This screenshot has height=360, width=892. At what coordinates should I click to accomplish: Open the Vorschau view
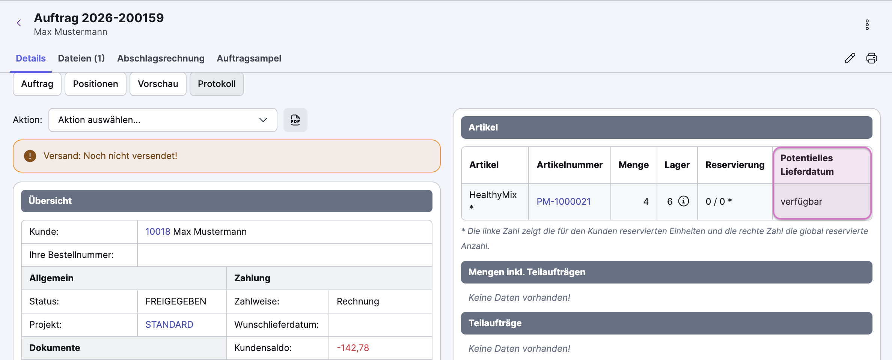coord(158,84)
